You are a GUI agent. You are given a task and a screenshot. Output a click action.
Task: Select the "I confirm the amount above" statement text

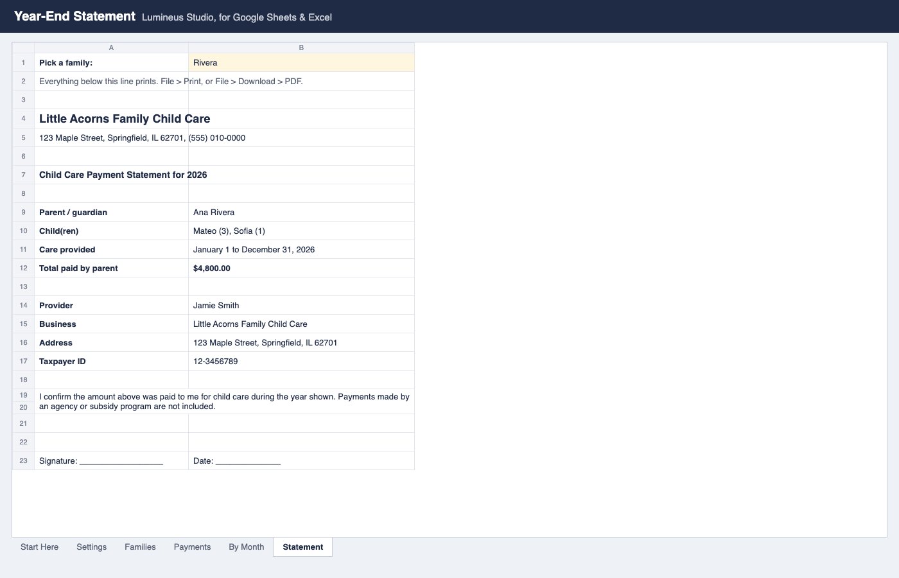click(224, 401)
